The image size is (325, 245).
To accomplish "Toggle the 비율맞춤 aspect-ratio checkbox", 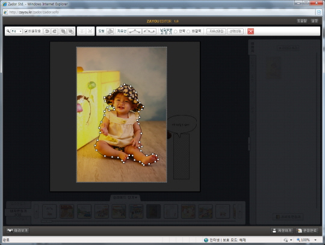I will [26, 31].
